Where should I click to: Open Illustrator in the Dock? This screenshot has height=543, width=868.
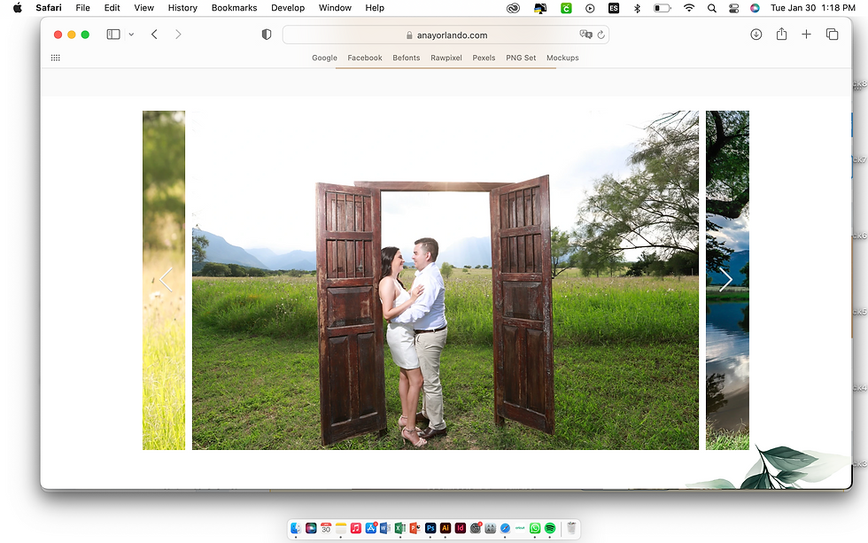coord(445,528)
